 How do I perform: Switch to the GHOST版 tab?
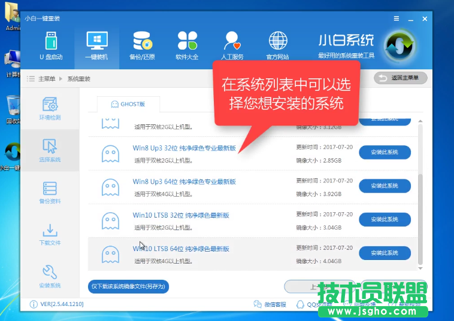point(128,104)
